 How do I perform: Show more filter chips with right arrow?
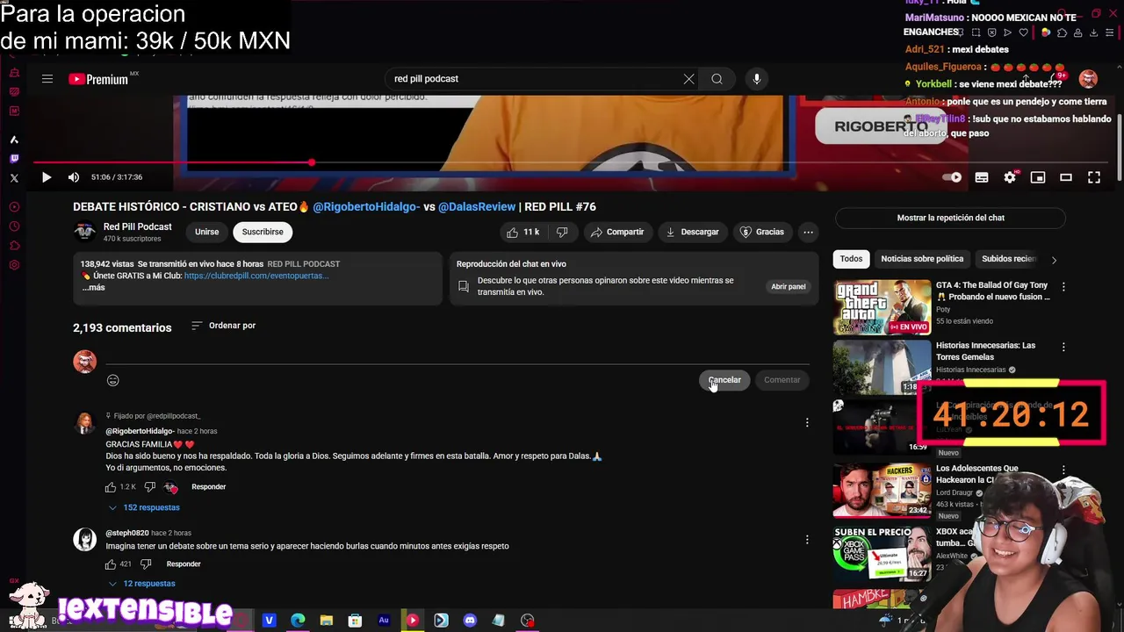tap(1054, 260)
